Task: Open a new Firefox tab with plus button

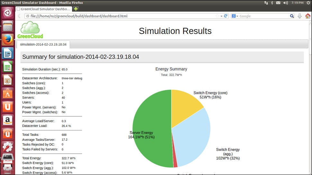Action: pos(76,9)
